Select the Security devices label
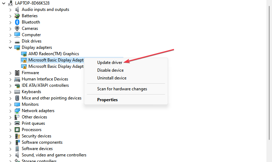Screen dimensions: 272x162 (37, 136)
